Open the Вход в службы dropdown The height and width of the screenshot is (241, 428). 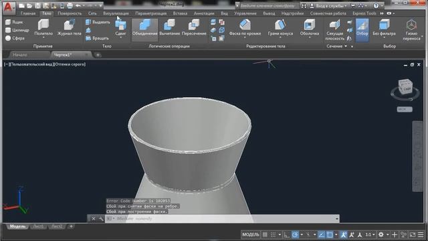tap(346, 6)
